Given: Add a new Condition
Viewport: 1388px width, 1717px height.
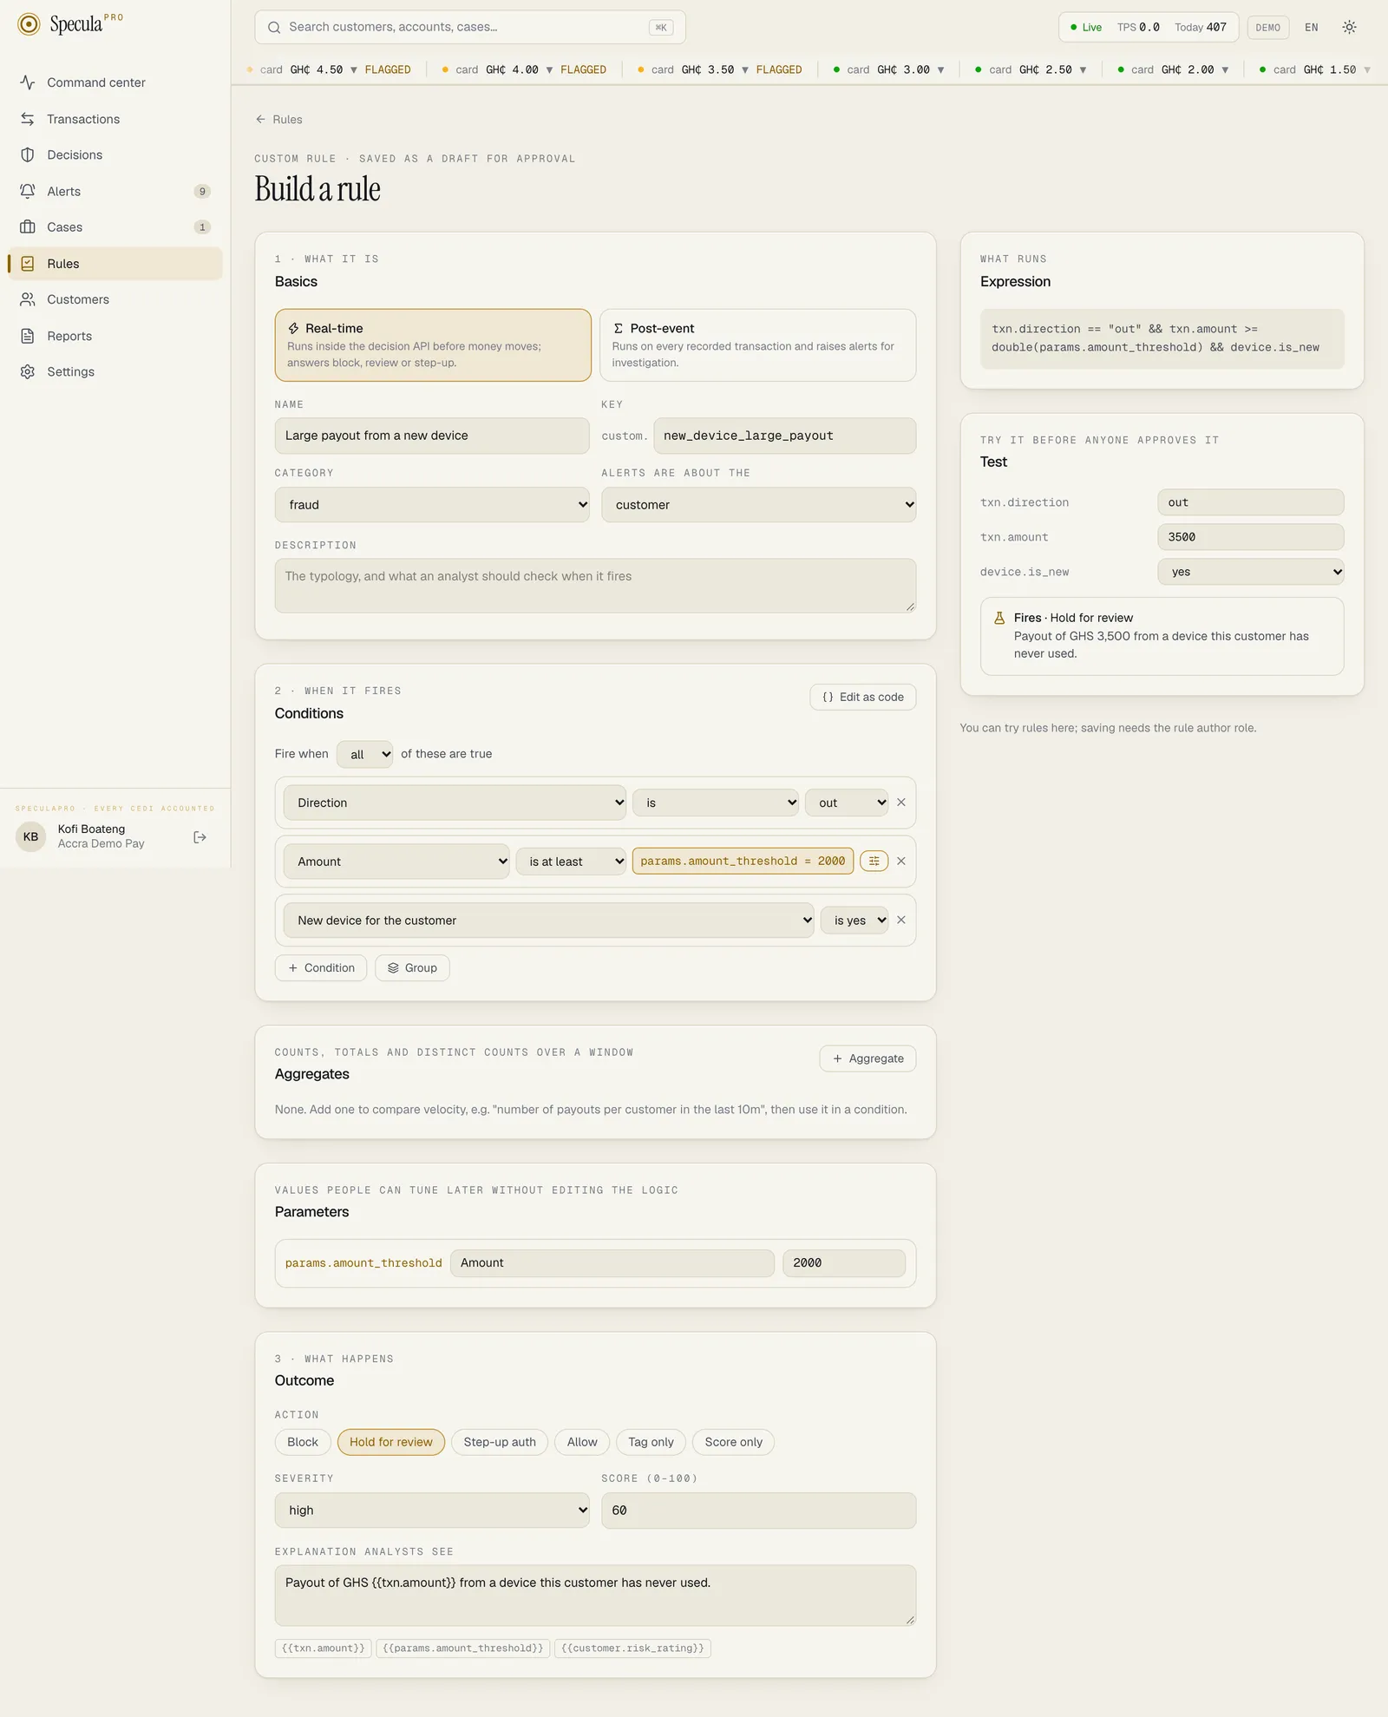Looking at the screenshot, I should pos(321,967).
